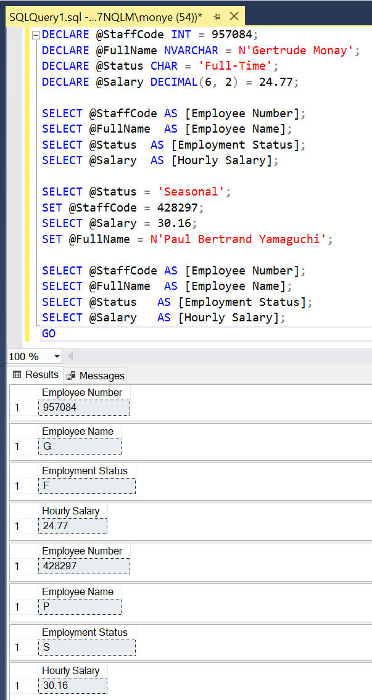
Task: Click the N'Paul Bertrand Yamaguchi' string
Action: [x=238, y=239]
